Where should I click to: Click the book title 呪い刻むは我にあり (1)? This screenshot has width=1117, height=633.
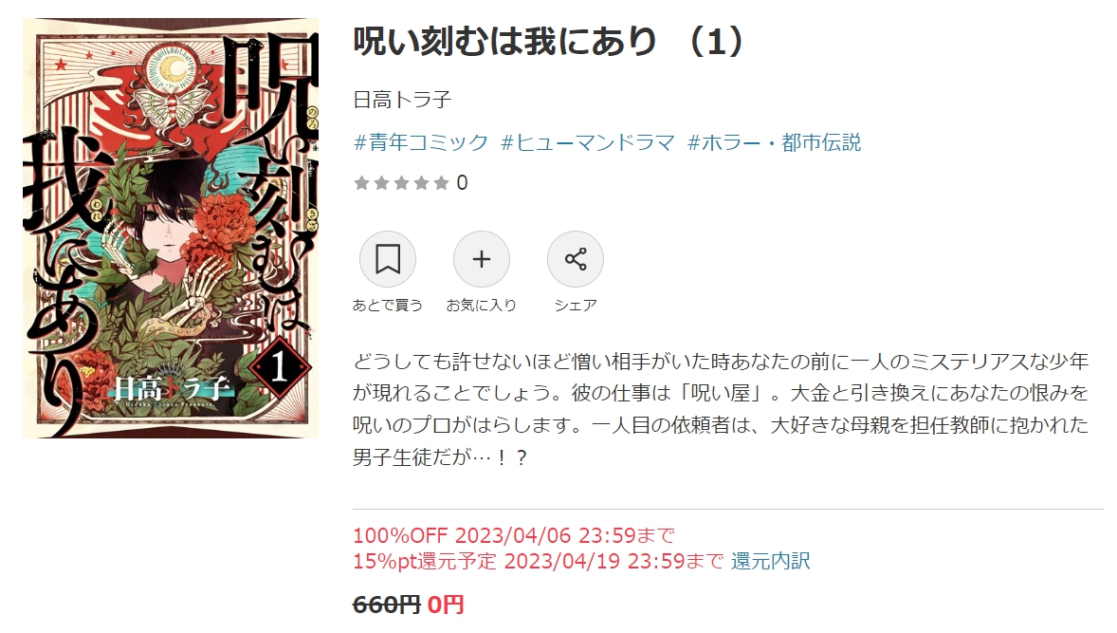coord(549,42)
